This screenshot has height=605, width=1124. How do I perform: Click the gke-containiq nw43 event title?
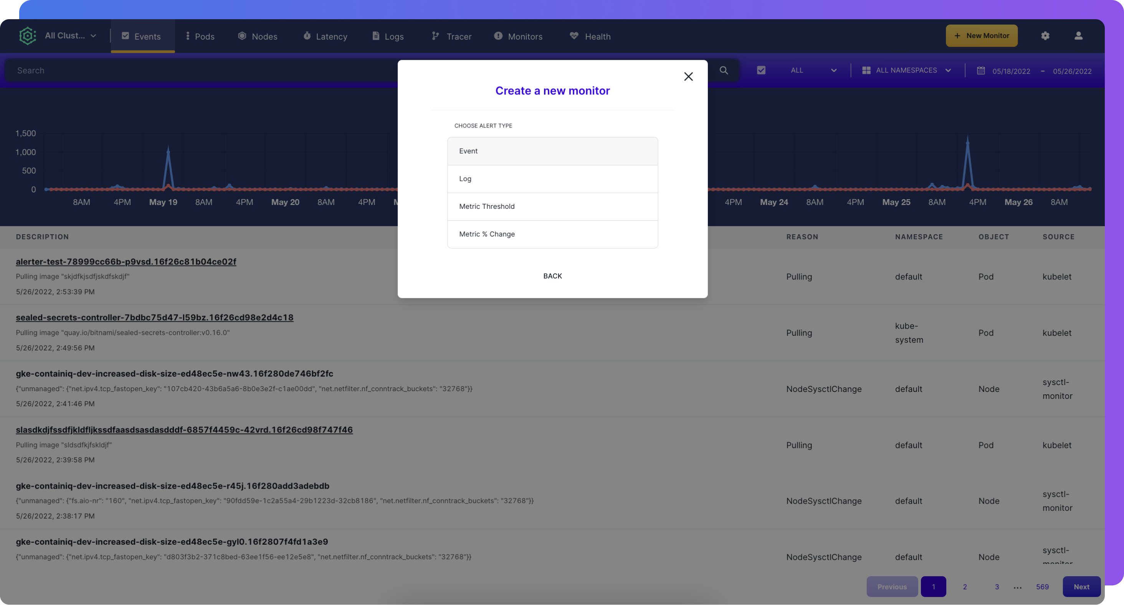pos(175,374)
